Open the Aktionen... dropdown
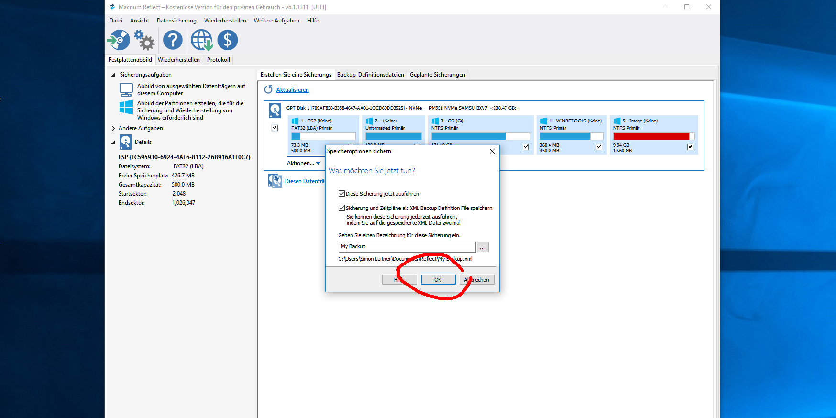 (x=304, y=163)
